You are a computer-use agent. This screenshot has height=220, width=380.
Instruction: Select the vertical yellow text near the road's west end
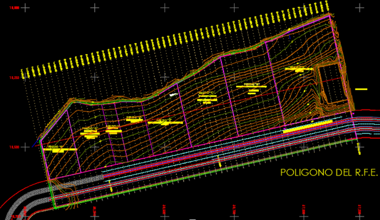pos(110,187)
